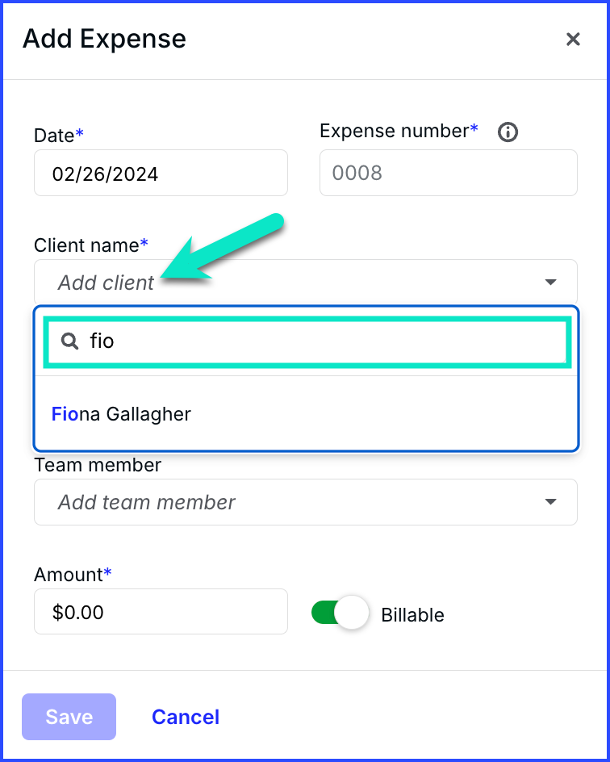Expand the Client name dropdown arrow
The height and width of the screenshot is (762, 610).
(550, 283)
